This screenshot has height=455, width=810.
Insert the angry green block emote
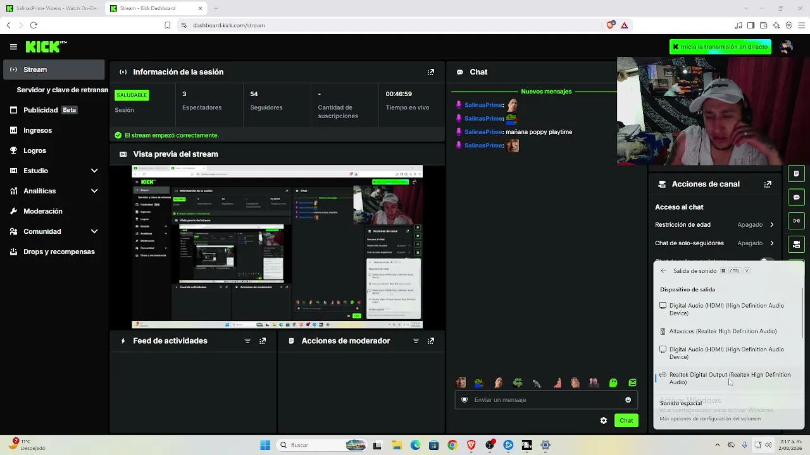point(632,382)
